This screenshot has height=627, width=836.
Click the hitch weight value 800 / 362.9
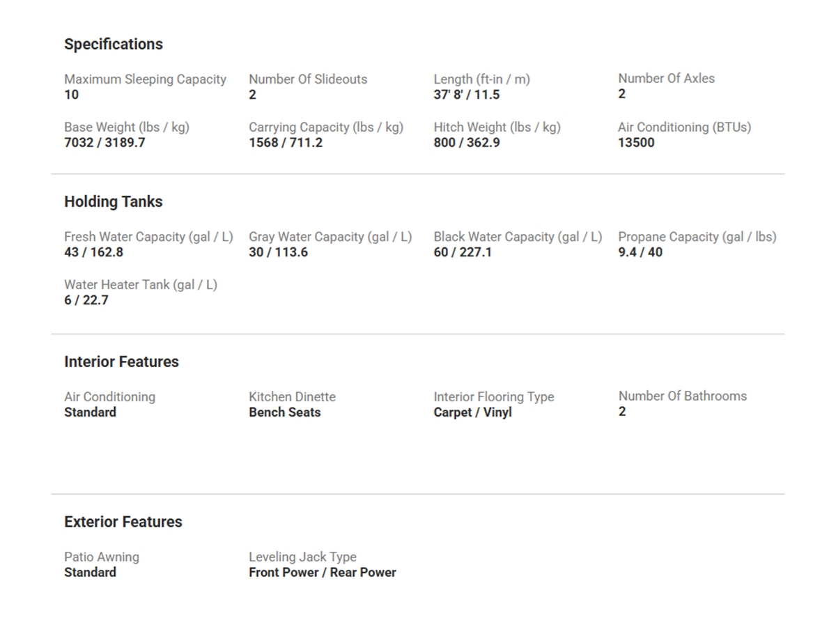pos(466,143)
